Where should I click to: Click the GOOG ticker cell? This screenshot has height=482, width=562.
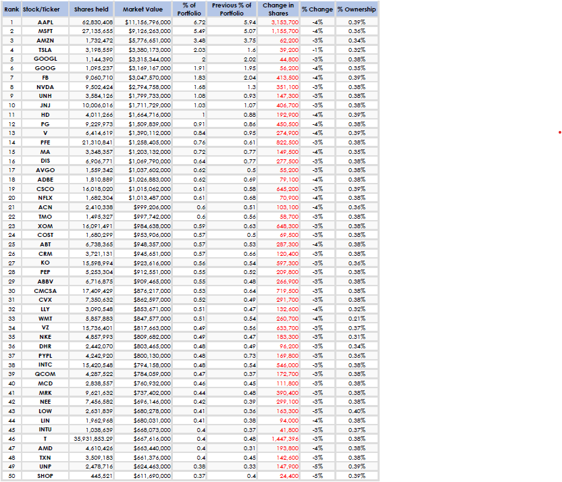[45, 68]
